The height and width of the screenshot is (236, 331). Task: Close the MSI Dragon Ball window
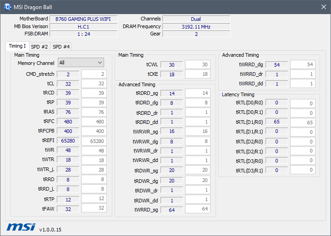(x=324, y=7)
